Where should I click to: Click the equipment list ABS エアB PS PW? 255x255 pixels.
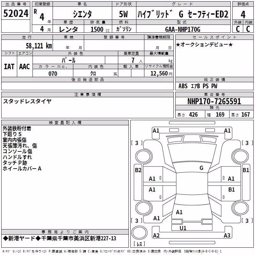(198, 86)
